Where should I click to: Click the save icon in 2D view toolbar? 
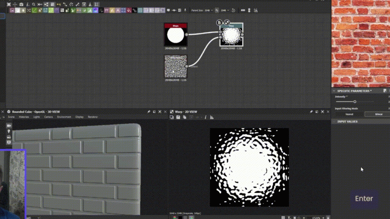point(178,117)
